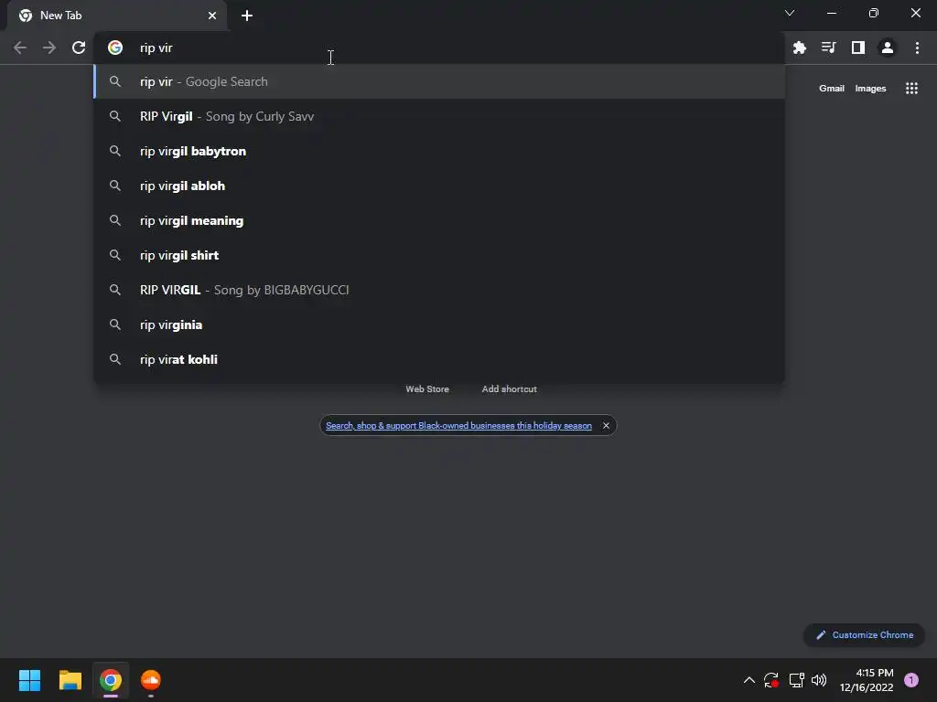Open the Web Store shortcut
Screen dimensions: 937x702
click(427, 389)
